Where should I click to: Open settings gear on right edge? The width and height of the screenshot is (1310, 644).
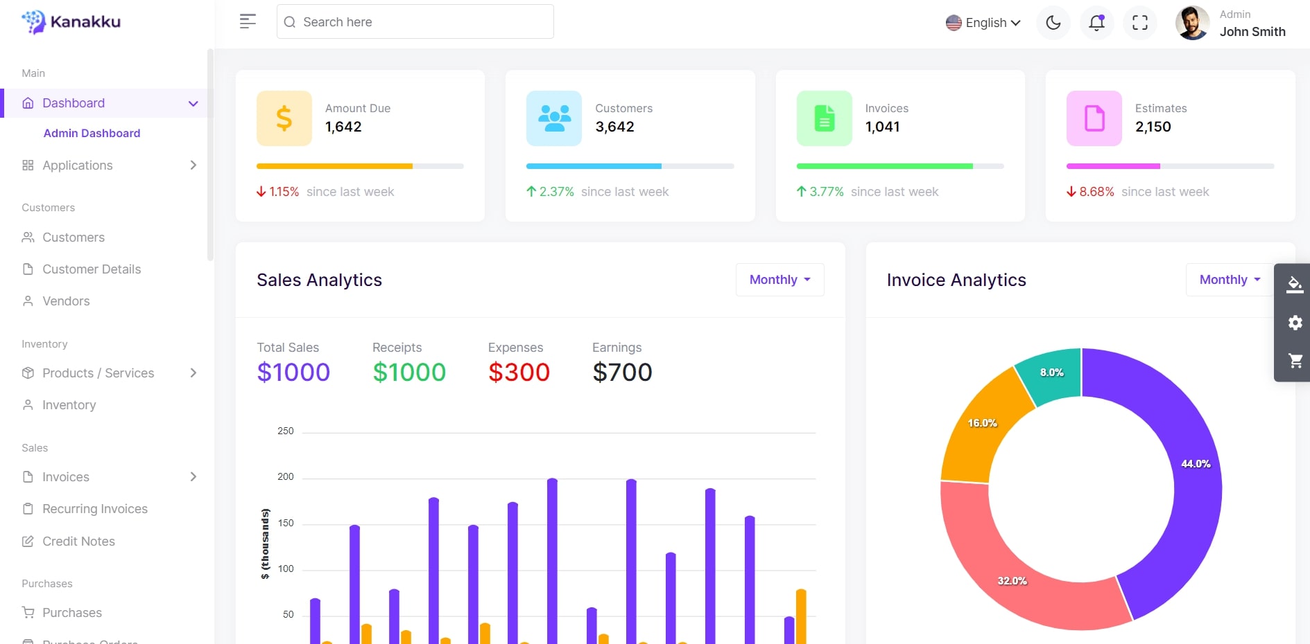[1294, 323]
